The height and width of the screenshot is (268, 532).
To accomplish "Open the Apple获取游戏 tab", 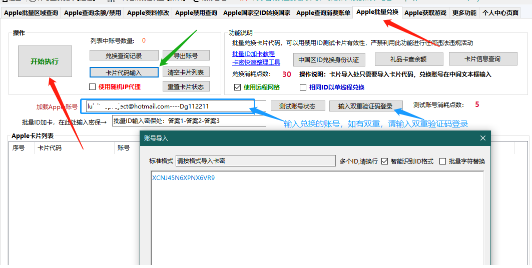I will 425,13.
